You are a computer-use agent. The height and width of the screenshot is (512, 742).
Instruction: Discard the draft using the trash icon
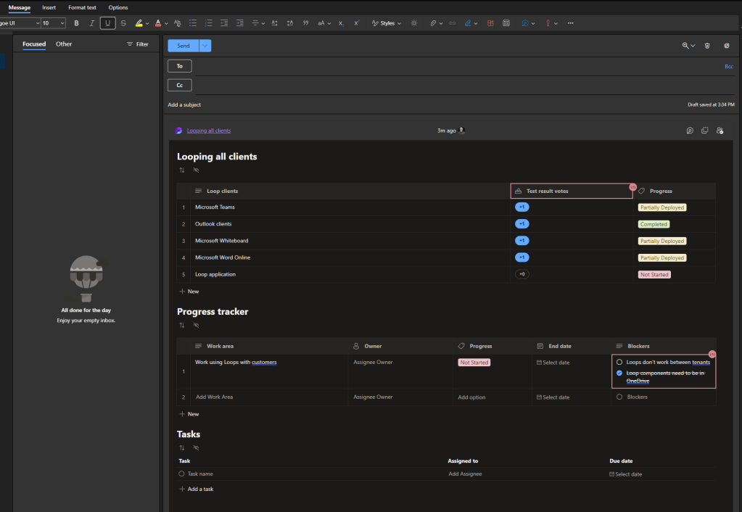click(707, 46)
